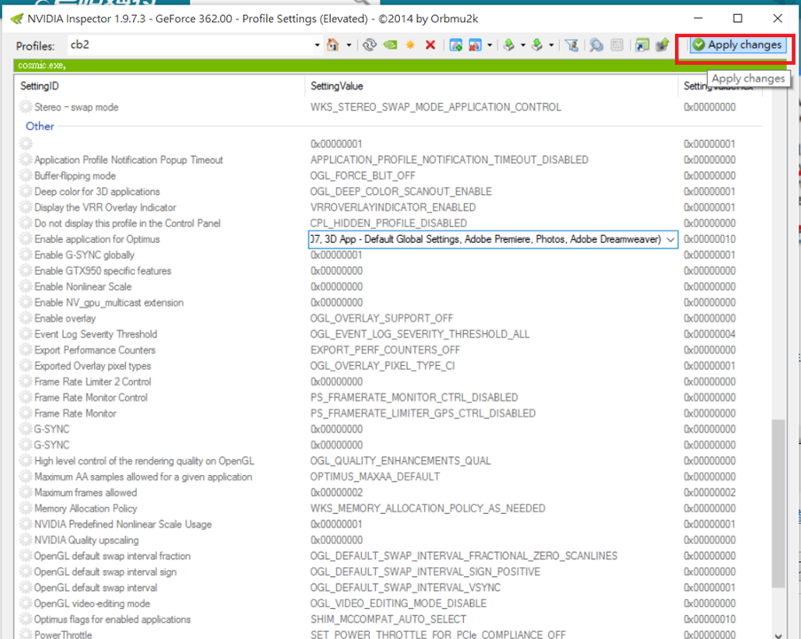Select the Enable G-SYNC globally setting

(84, 254)
